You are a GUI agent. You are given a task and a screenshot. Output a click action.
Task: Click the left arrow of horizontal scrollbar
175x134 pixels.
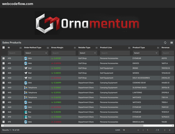pos(2,126)
